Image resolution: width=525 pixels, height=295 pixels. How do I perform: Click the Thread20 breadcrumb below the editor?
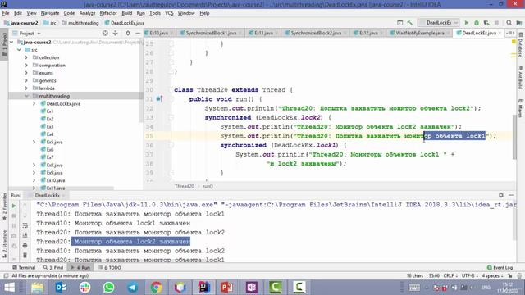pos(184,186)
